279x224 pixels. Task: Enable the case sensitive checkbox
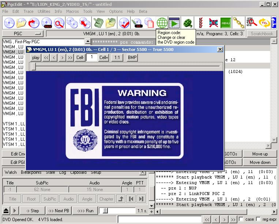[x=241, y=219]
